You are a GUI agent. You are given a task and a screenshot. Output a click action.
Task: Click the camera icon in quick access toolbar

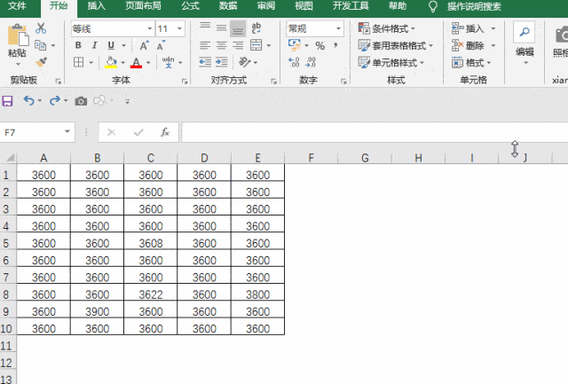81,101
